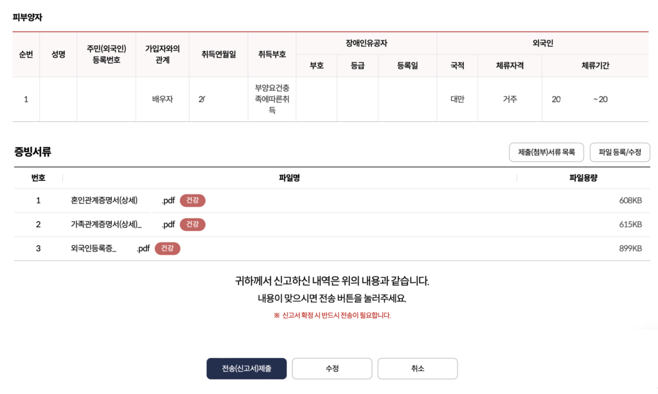Click the 전송(신고서)제출 submit button
This screenshot has width=658, height=394.
246,369
